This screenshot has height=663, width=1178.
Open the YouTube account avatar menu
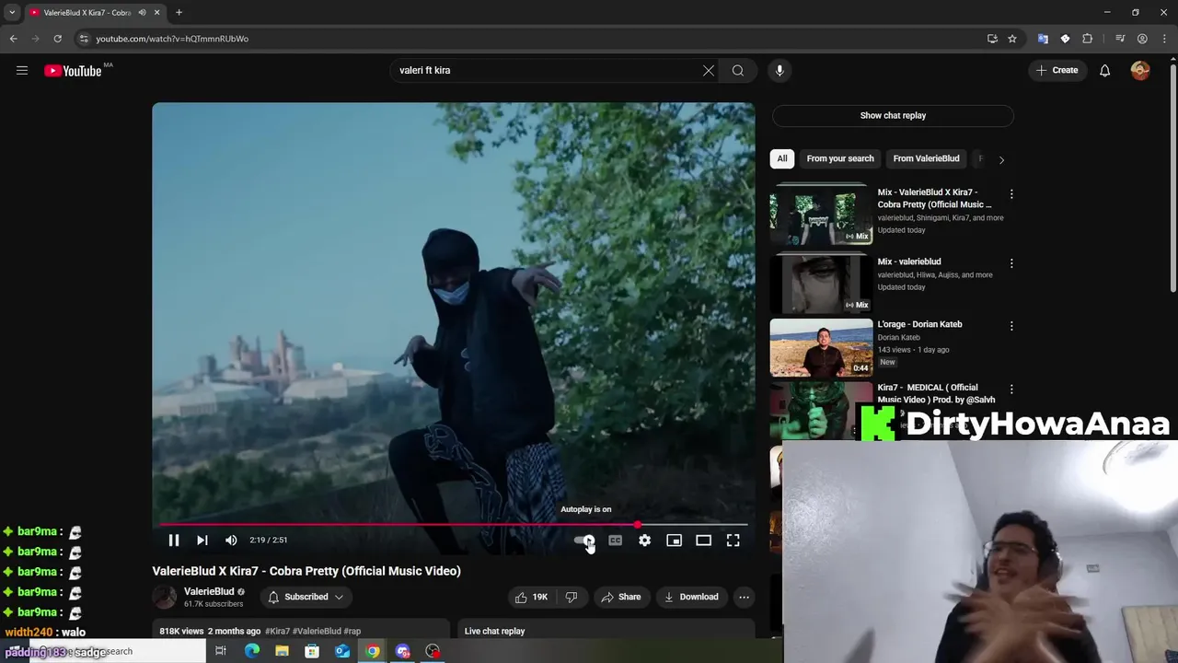pos(1140,70)
